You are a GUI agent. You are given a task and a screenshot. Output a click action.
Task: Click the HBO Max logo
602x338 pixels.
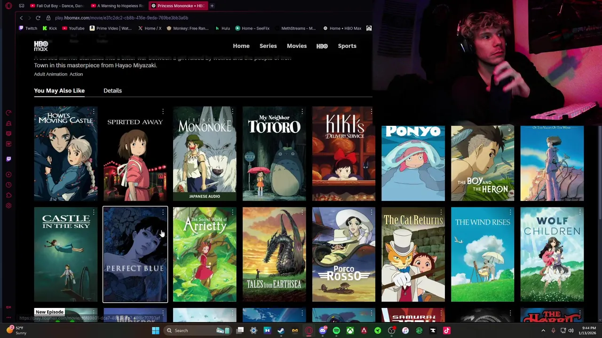41,46
